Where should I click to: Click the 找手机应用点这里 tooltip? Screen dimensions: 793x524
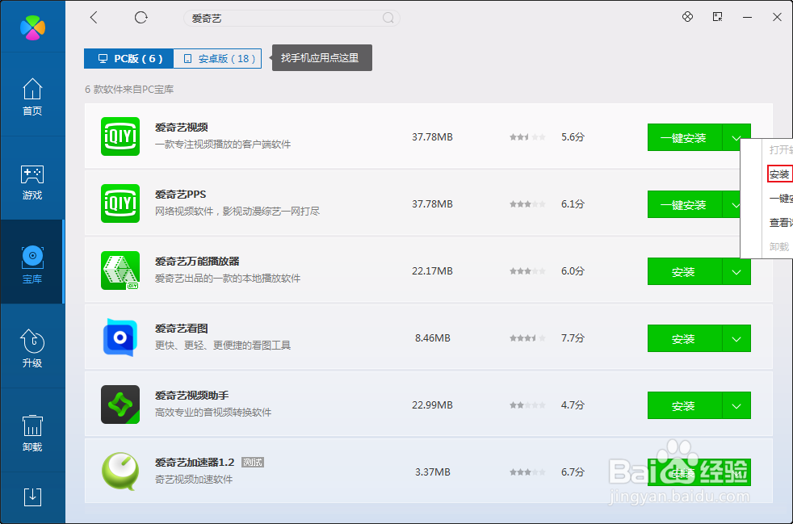[322, 57]
